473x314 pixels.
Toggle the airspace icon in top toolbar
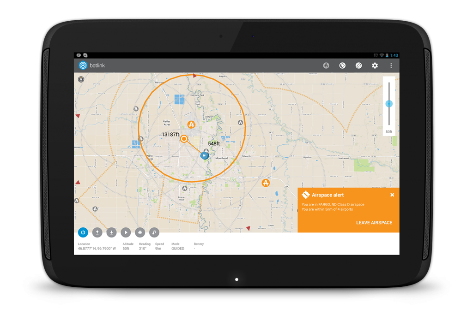click(x=326, y=65)
